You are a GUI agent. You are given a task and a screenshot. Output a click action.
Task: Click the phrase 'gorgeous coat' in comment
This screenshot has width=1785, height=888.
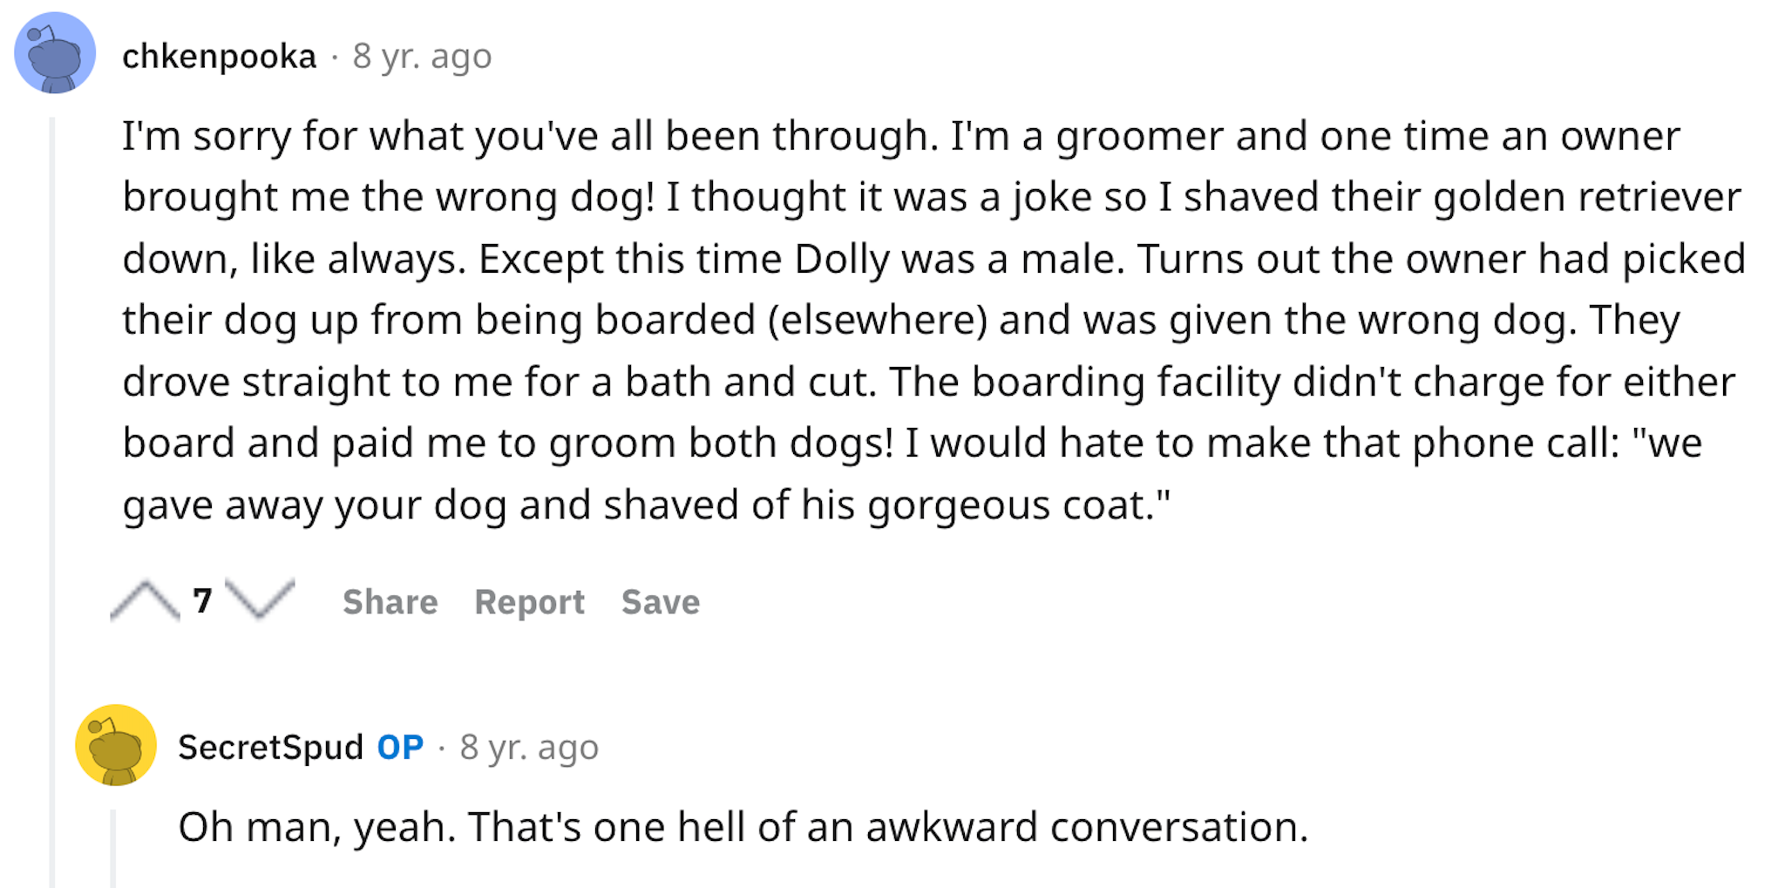coord(1011,505)
